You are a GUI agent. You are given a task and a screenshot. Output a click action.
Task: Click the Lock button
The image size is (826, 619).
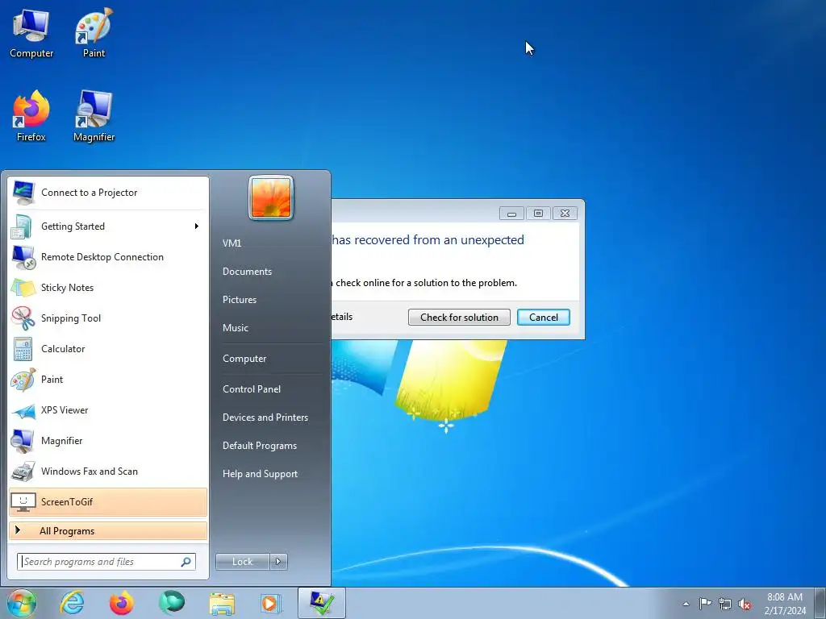tap(243, 562)
